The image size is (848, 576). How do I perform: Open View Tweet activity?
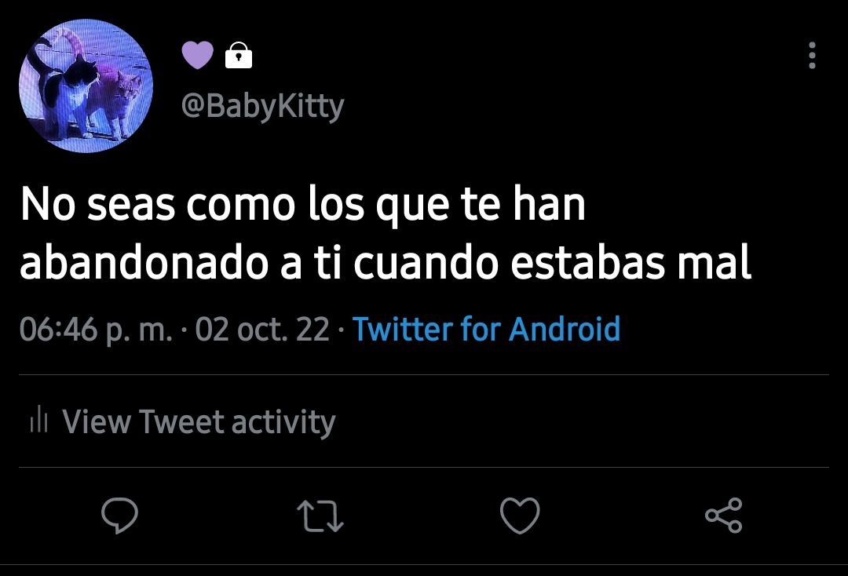tap(183, 421)
